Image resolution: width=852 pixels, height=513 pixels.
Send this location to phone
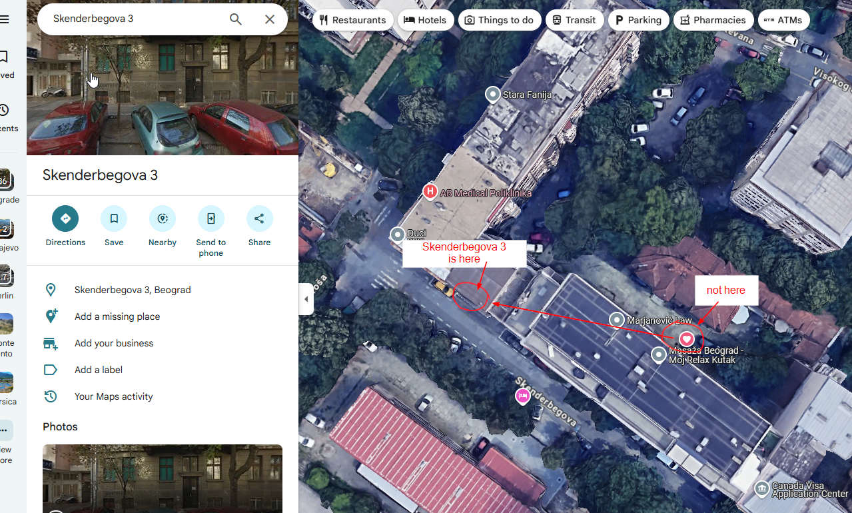pyautogui.click(x=211, y=219)
